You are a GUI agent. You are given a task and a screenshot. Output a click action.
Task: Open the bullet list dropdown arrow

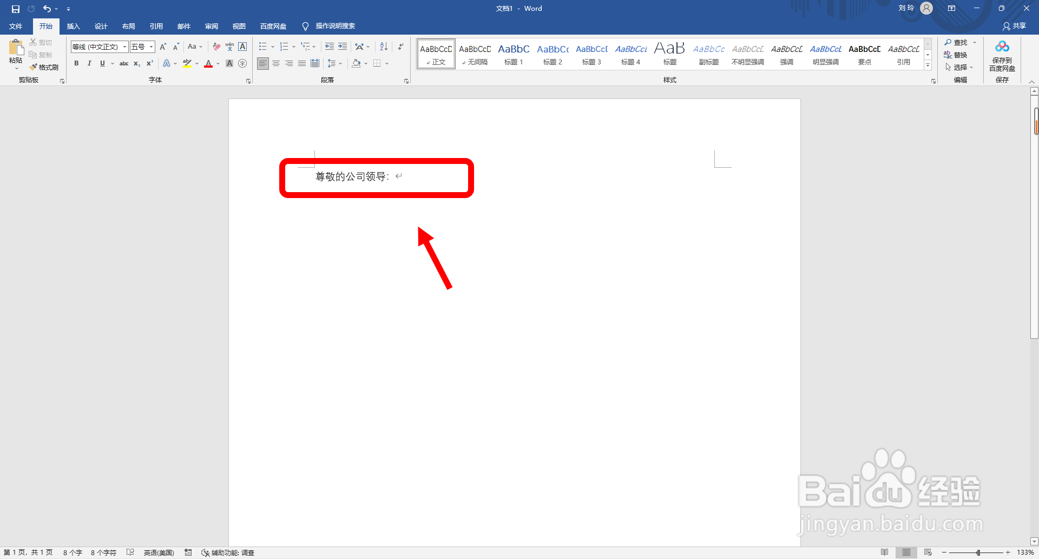(x=273, y=47)
